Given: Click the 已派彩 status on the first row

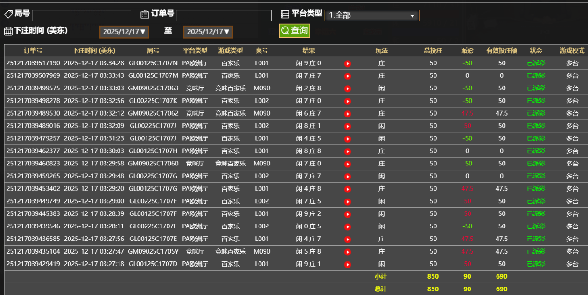Looking at the screenshot, I should (x=536, y=63).
